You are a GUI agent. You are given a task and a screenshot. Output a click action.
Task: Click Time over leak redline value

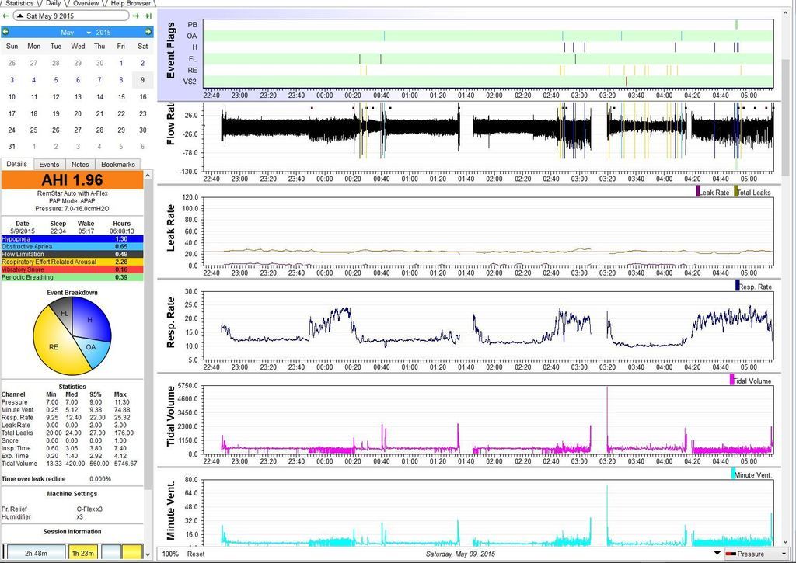pos(100,479)
